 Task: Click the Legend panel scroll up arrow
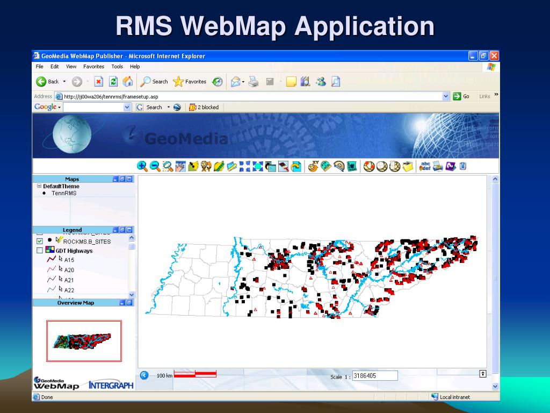click(132, 238)
